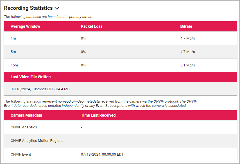This screenshot has width=240, height=164.
Task: Click the last video file timestamp entry
Action: [40, 89]
